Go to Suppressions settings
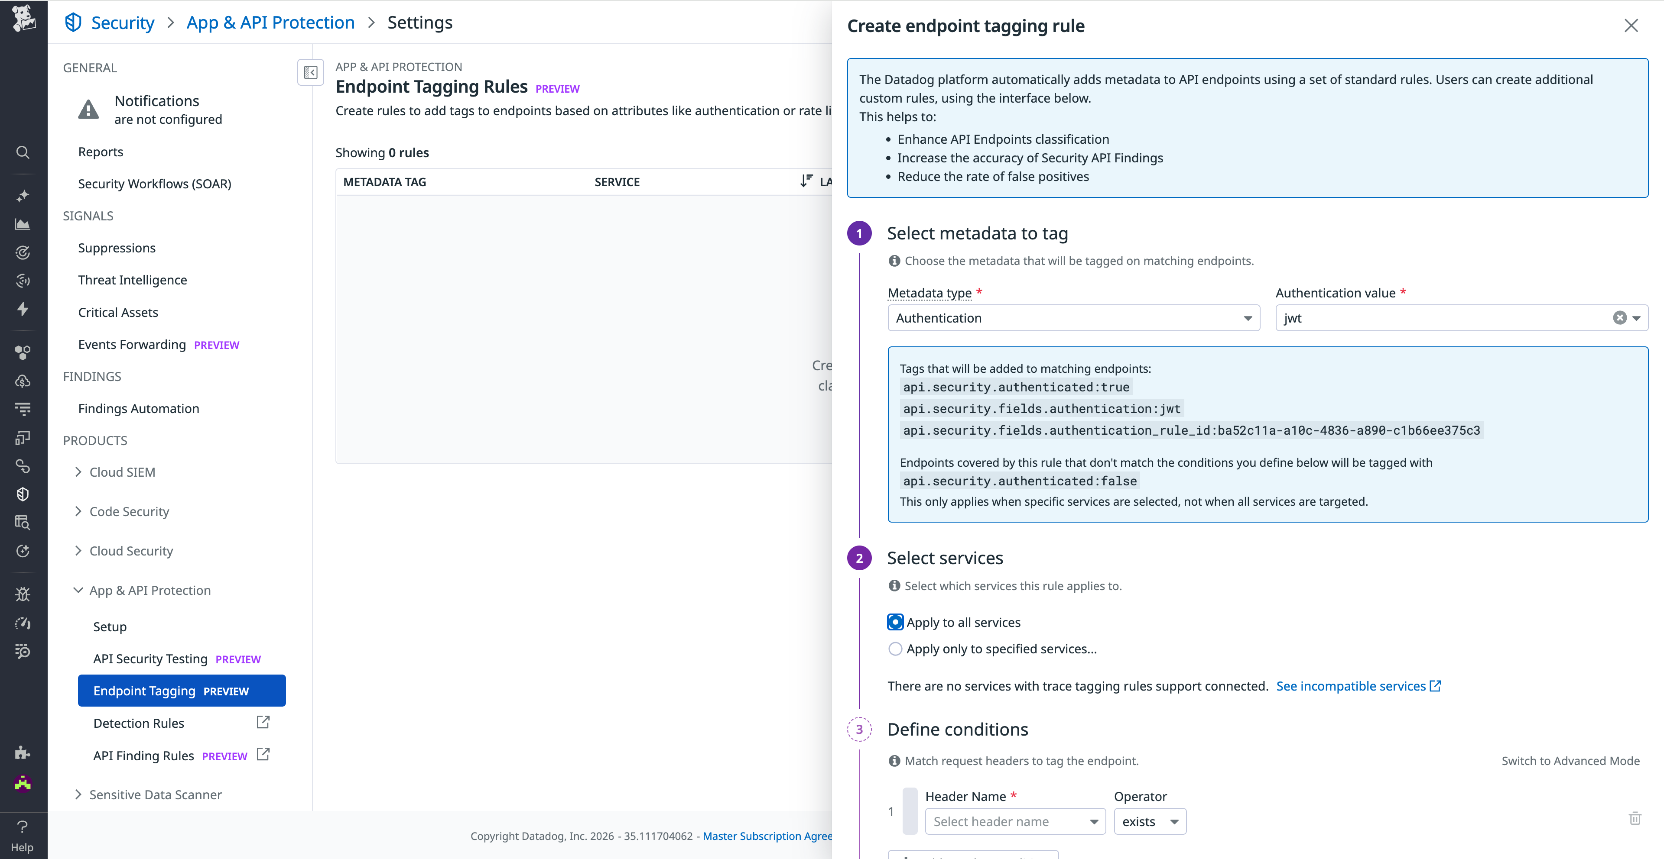 tap(117, 248)
